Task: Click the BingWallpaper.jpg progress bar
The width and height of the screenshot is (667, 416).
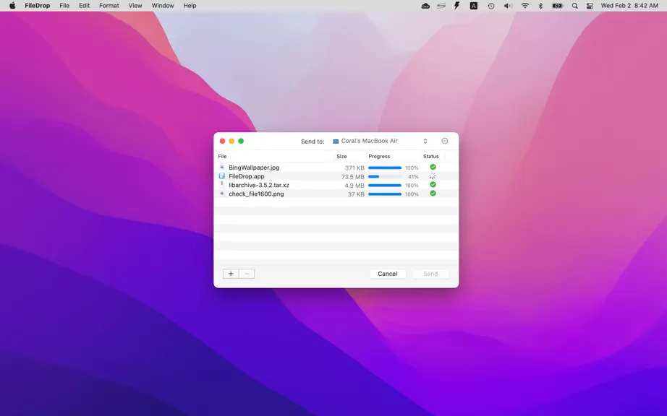Action: pos(385,168)
